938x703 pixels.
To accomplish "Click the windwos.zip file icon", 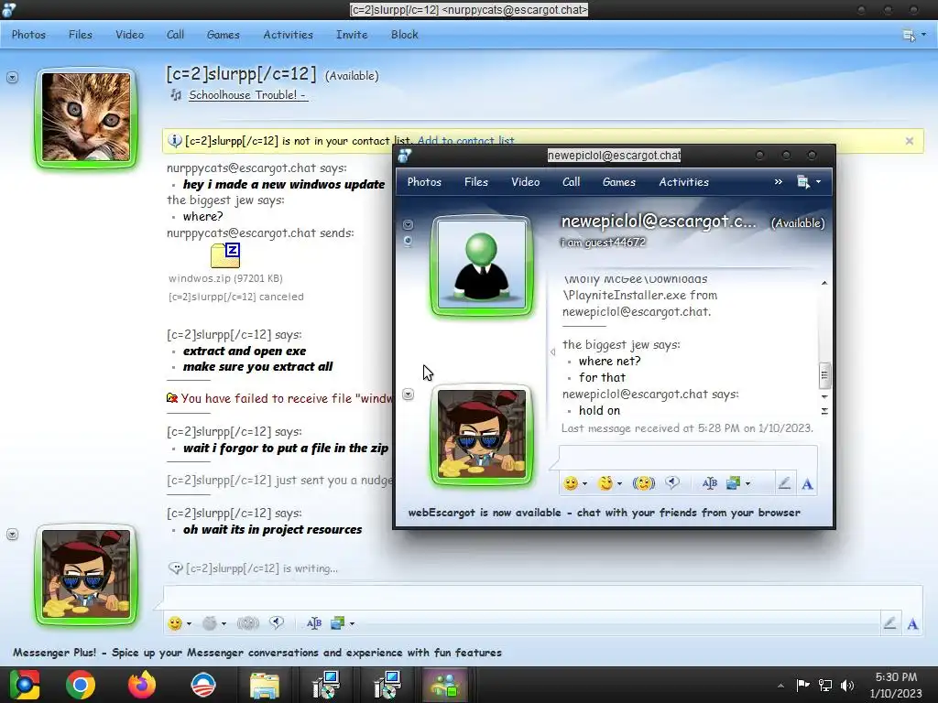I will tap(225, 255).
